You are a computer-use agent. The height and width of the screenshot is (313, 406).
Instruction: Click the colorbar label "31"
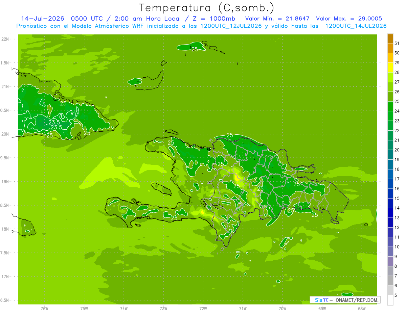coord(397,43)
